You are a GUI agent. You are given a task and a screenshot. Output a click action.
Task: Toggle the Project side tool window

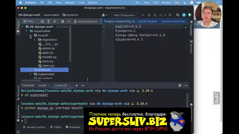[18, 26]
